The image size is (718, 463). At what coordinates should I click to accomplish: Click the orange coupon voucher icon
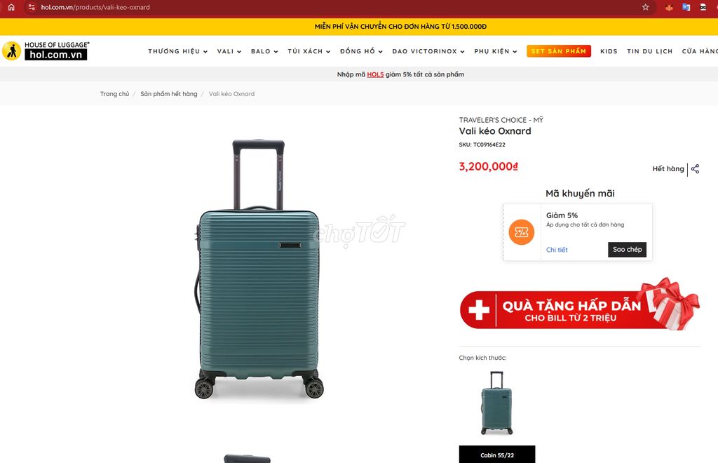(522, 232)
